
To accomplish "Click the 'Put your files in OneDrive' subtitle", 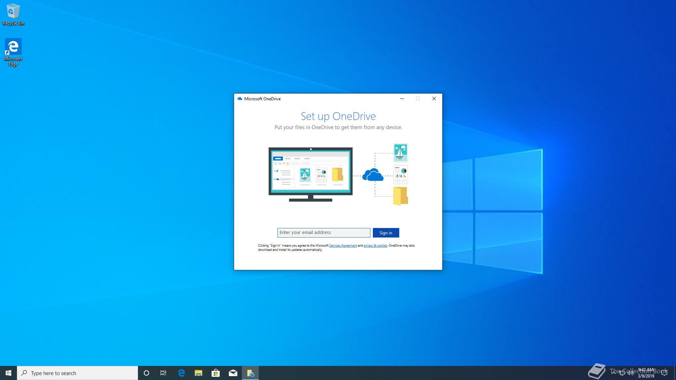I will (338, 127).
